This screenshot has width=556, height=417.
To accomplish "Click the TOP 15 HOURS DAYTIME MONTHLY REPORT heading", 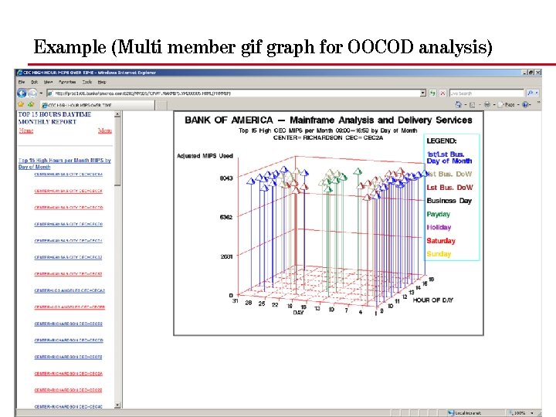I will coord(55,118).
